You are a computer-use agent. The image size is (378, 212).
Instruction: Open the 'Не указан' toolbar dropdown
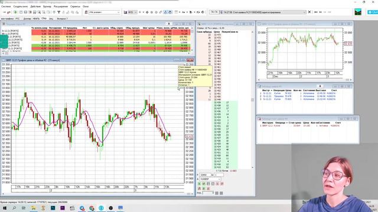(x=104, y=12)
